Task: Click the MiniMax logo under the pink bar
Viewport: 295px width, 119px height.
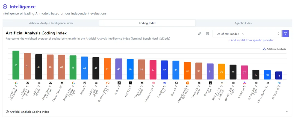Action: [153, 83]
